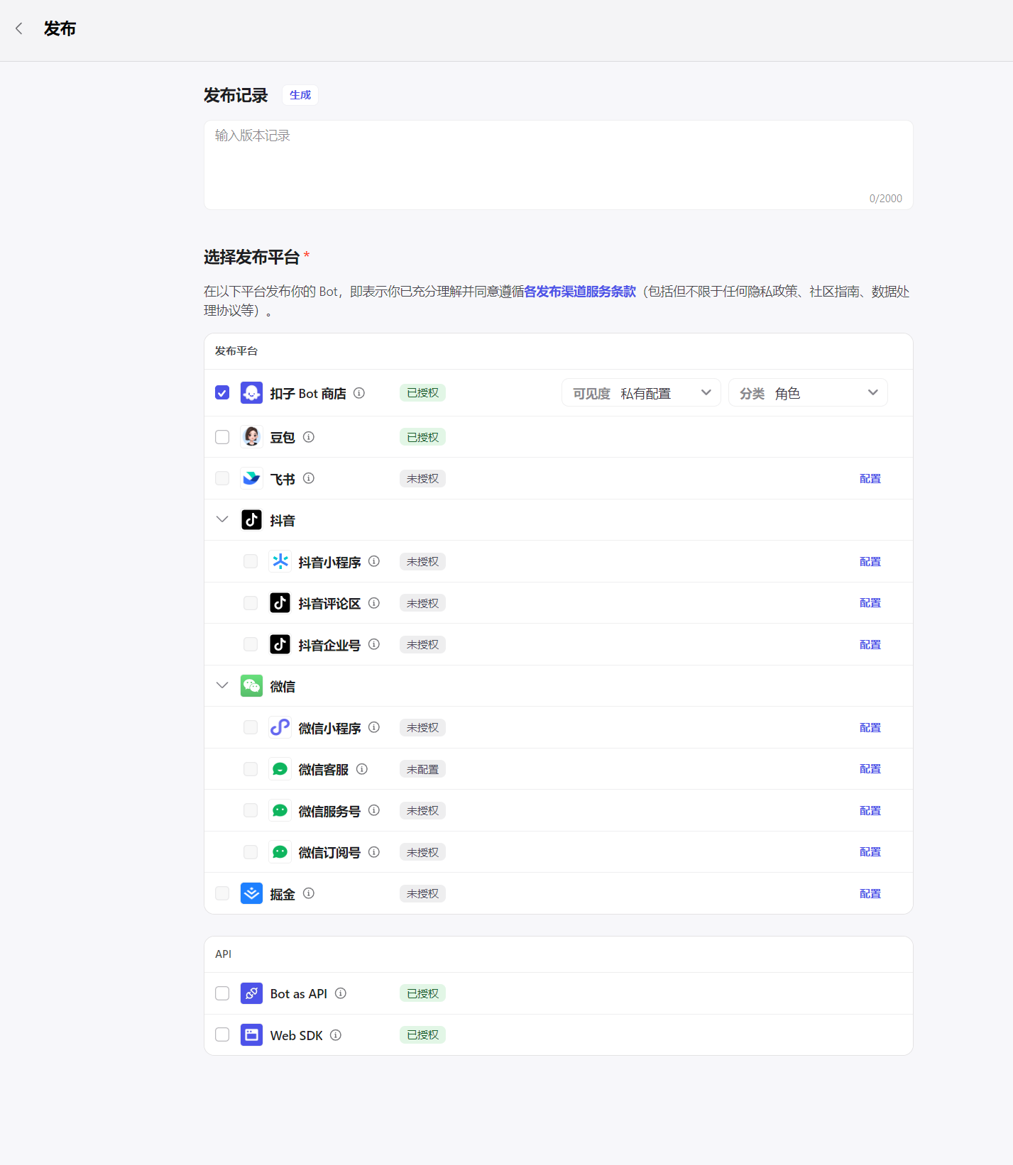
Task: Click the info icon next to Web SDK
Action: coord(336,1035)
